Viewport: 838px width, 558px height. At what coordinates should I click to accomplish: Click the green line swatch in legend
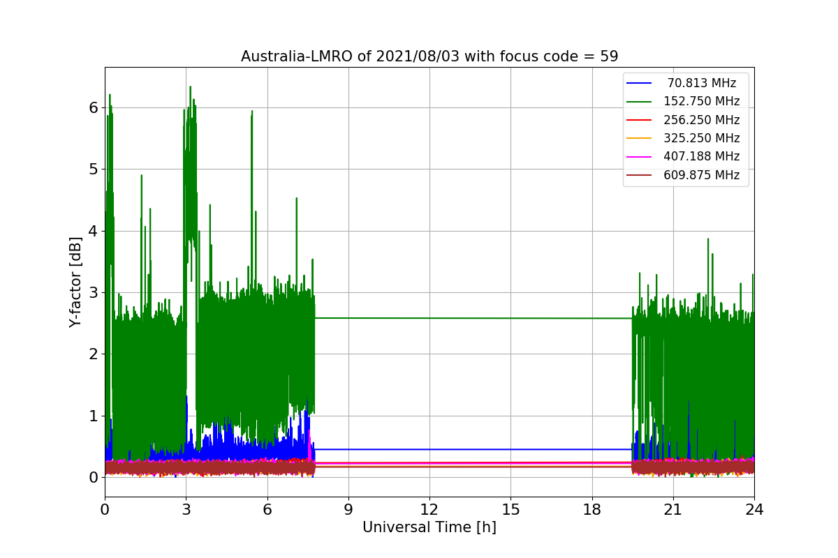pyautogui.click(x=640, y=102)
